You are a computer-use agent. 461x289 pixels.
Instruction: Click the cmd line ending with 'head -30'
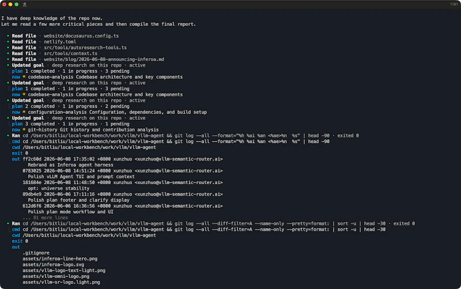pyautogui.click(x=199, y=229)
